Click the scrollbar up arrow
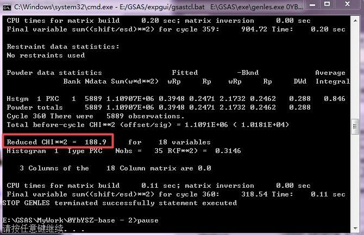 click(x=355, y=21)
